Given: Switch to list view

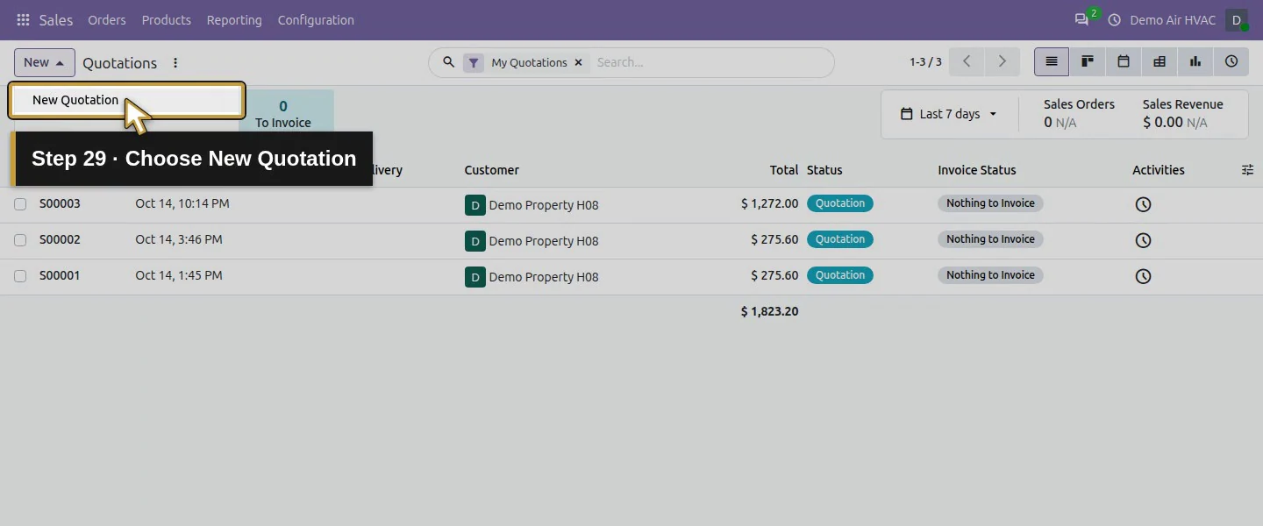Looking at the screenshot, I should [1052, 62].
